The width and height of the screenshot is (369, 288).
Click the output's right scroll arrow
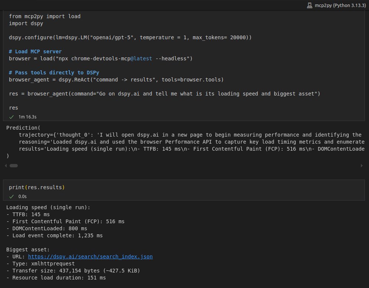tap(362, 166)
